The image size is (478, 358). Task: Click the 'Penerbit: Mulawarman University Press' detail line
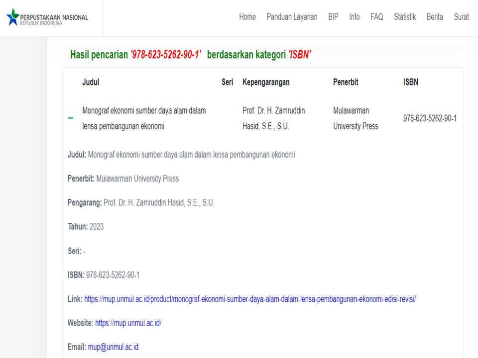click(x=123, y=179)
